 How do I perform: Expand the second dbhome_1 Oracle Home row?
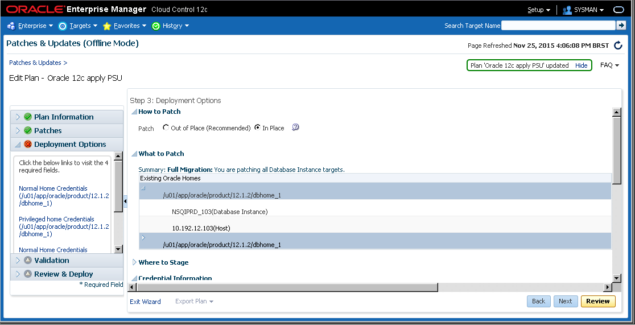[143, 237]
